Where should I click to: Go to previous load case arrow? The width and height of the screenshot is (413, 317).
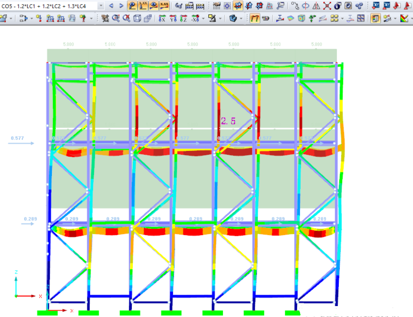[x=112, y=6]
